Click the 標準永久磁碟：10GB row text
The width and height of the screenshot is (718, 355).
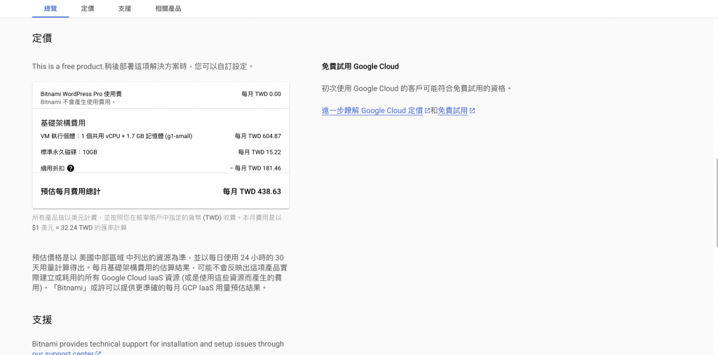(x=69, y=152)
